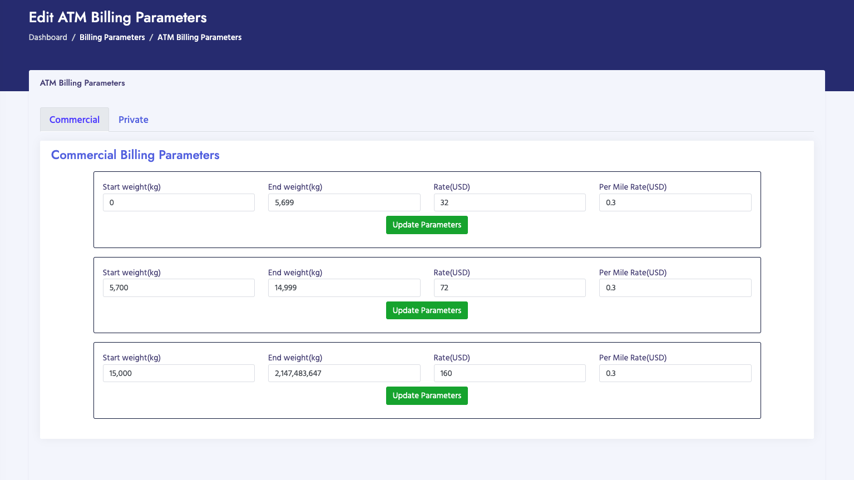Select the Start weight field showing 15,000

[179, 373]
